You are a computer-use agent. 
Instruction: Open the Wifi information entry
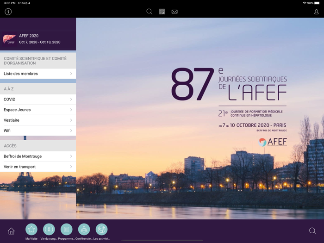[x=38, y=131]
